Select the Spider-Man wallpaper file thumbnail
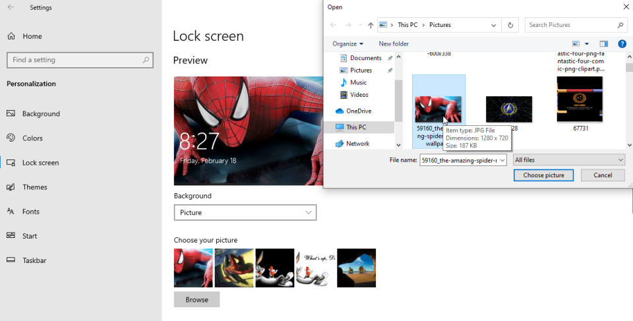 pos(438,109)
